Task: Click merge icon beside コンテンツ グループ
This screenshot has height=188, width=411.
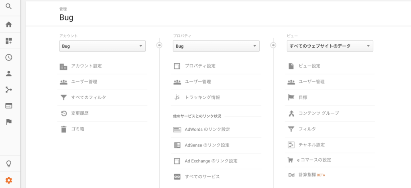Action: coord(291,114)
